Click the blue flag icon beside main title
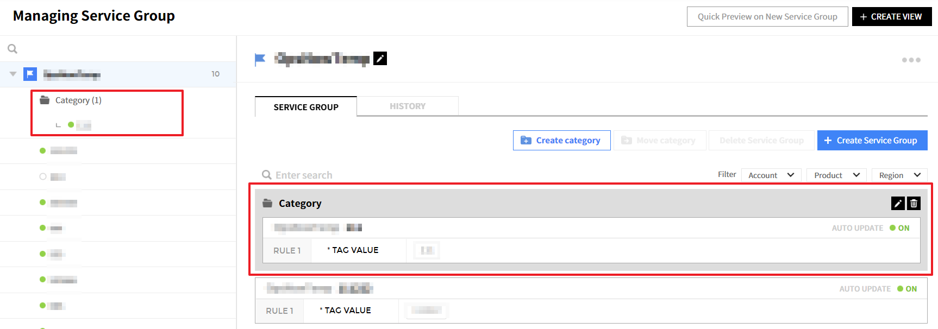 (260, 59)
